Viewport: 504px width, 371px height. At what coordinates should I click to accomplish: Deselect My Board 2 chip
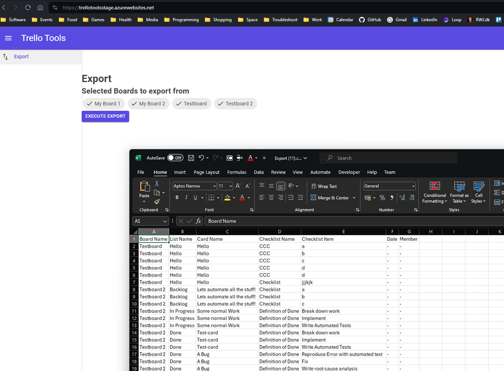pyautogui.click(x=148, y=103)
